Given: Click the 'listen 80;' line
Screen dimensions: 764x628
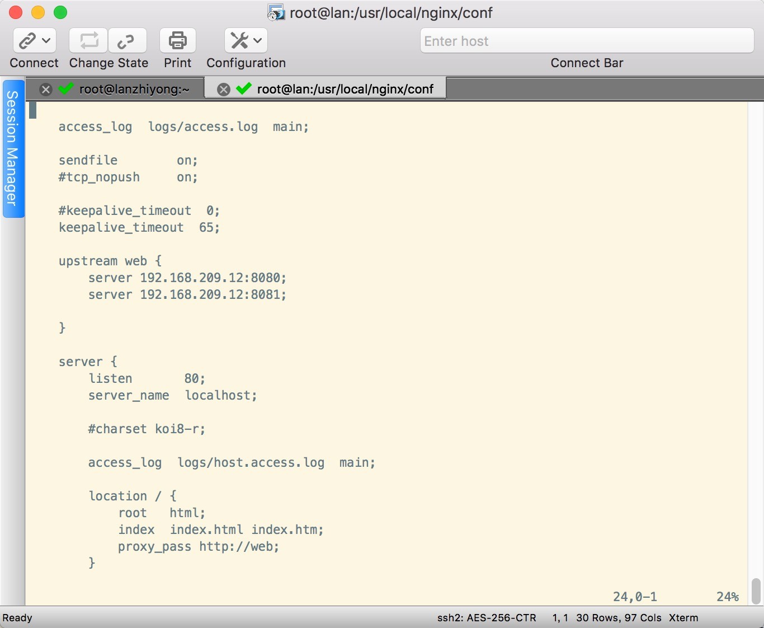Looking at the screenshot, I should click(147, 378).
